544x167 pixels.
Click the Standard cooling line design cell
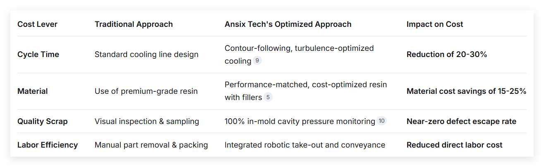[146, 55]
